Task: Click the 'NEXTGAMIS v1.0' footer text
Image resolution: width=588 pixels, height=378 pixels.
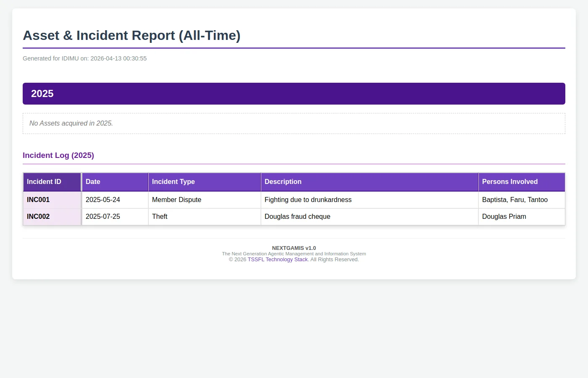Action: [294, 248]
